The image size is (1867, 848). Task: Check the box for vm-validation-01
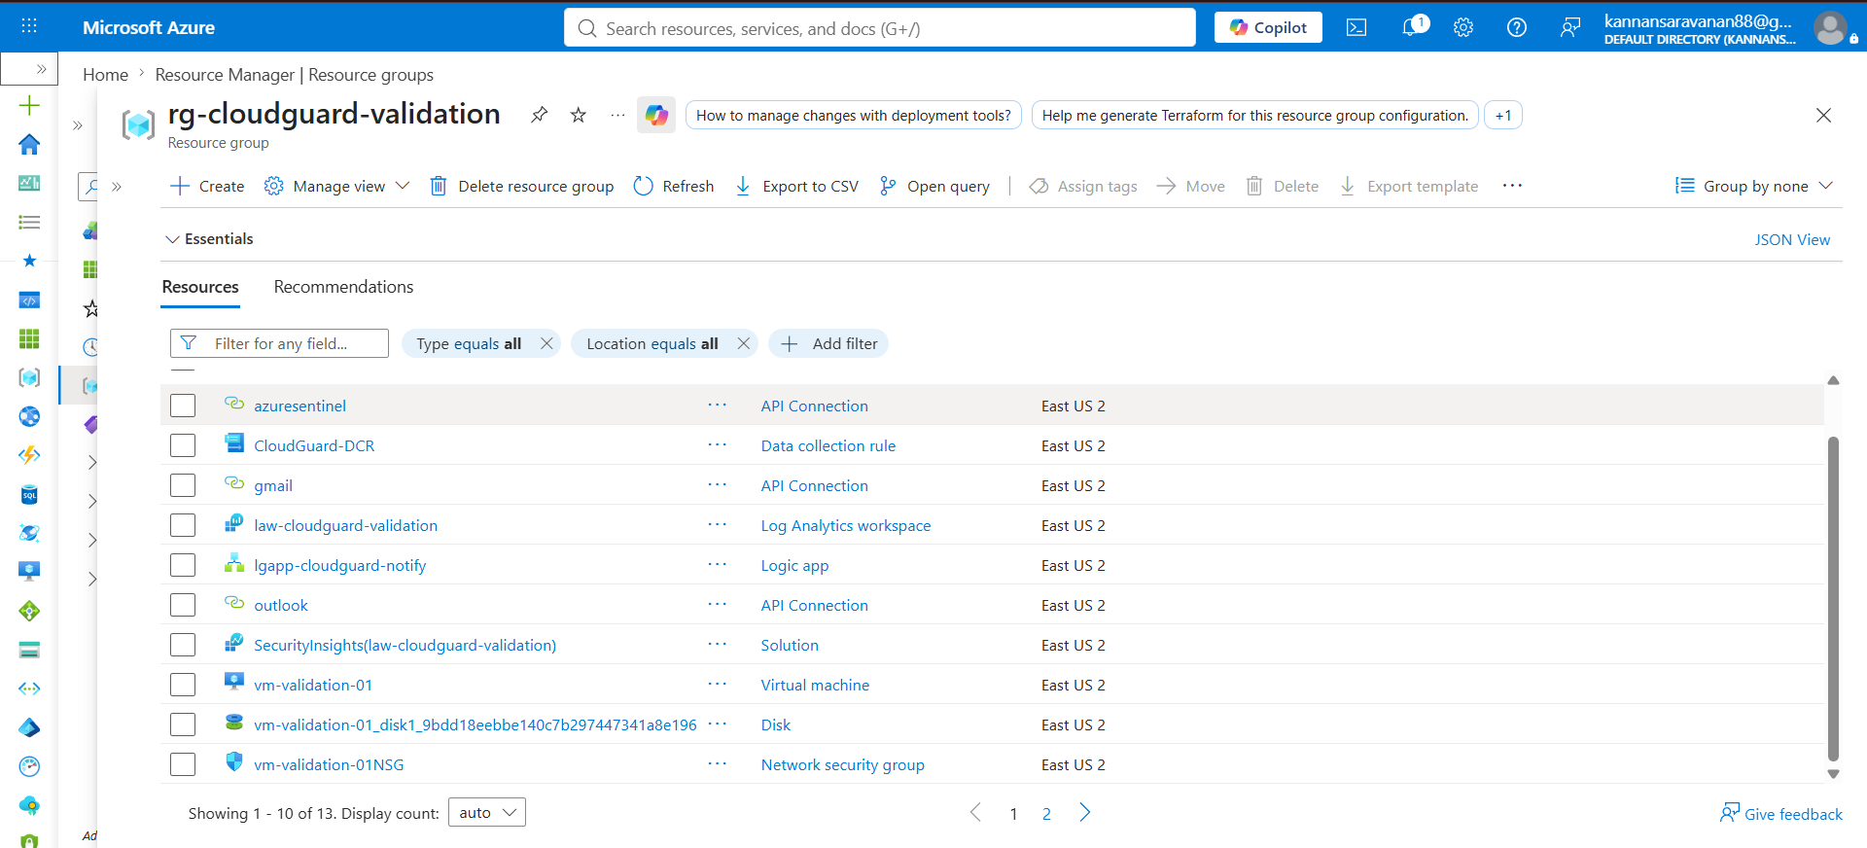click(183, 685)
